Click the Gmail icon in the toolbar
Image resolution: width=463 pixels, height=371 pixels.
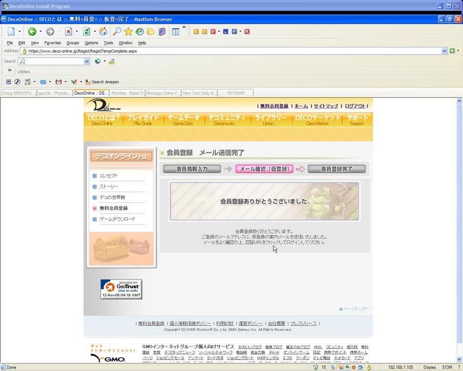[x=58, y=82]
